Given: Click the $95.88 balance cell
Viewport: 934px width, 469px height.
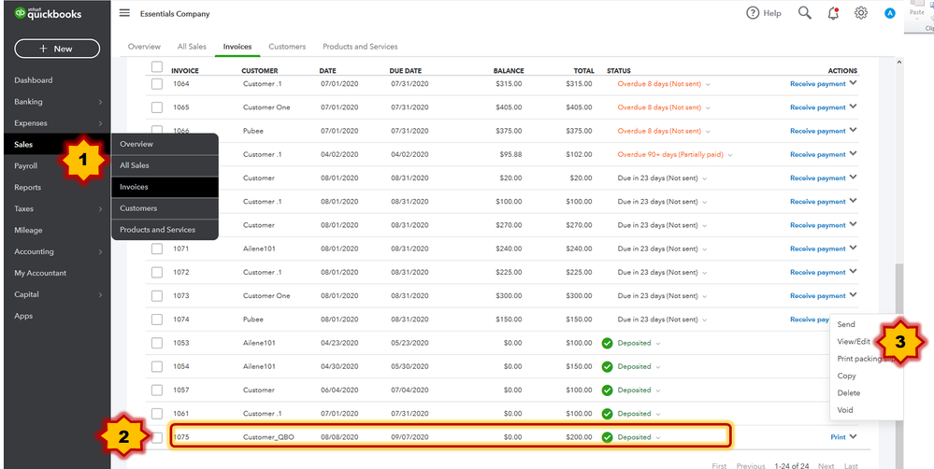Looking at the screenshot, I should click(x=510, y=155).
